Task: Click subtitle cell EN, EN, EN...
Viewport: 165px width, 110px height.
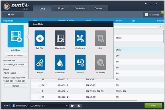Action: (122, 91)
